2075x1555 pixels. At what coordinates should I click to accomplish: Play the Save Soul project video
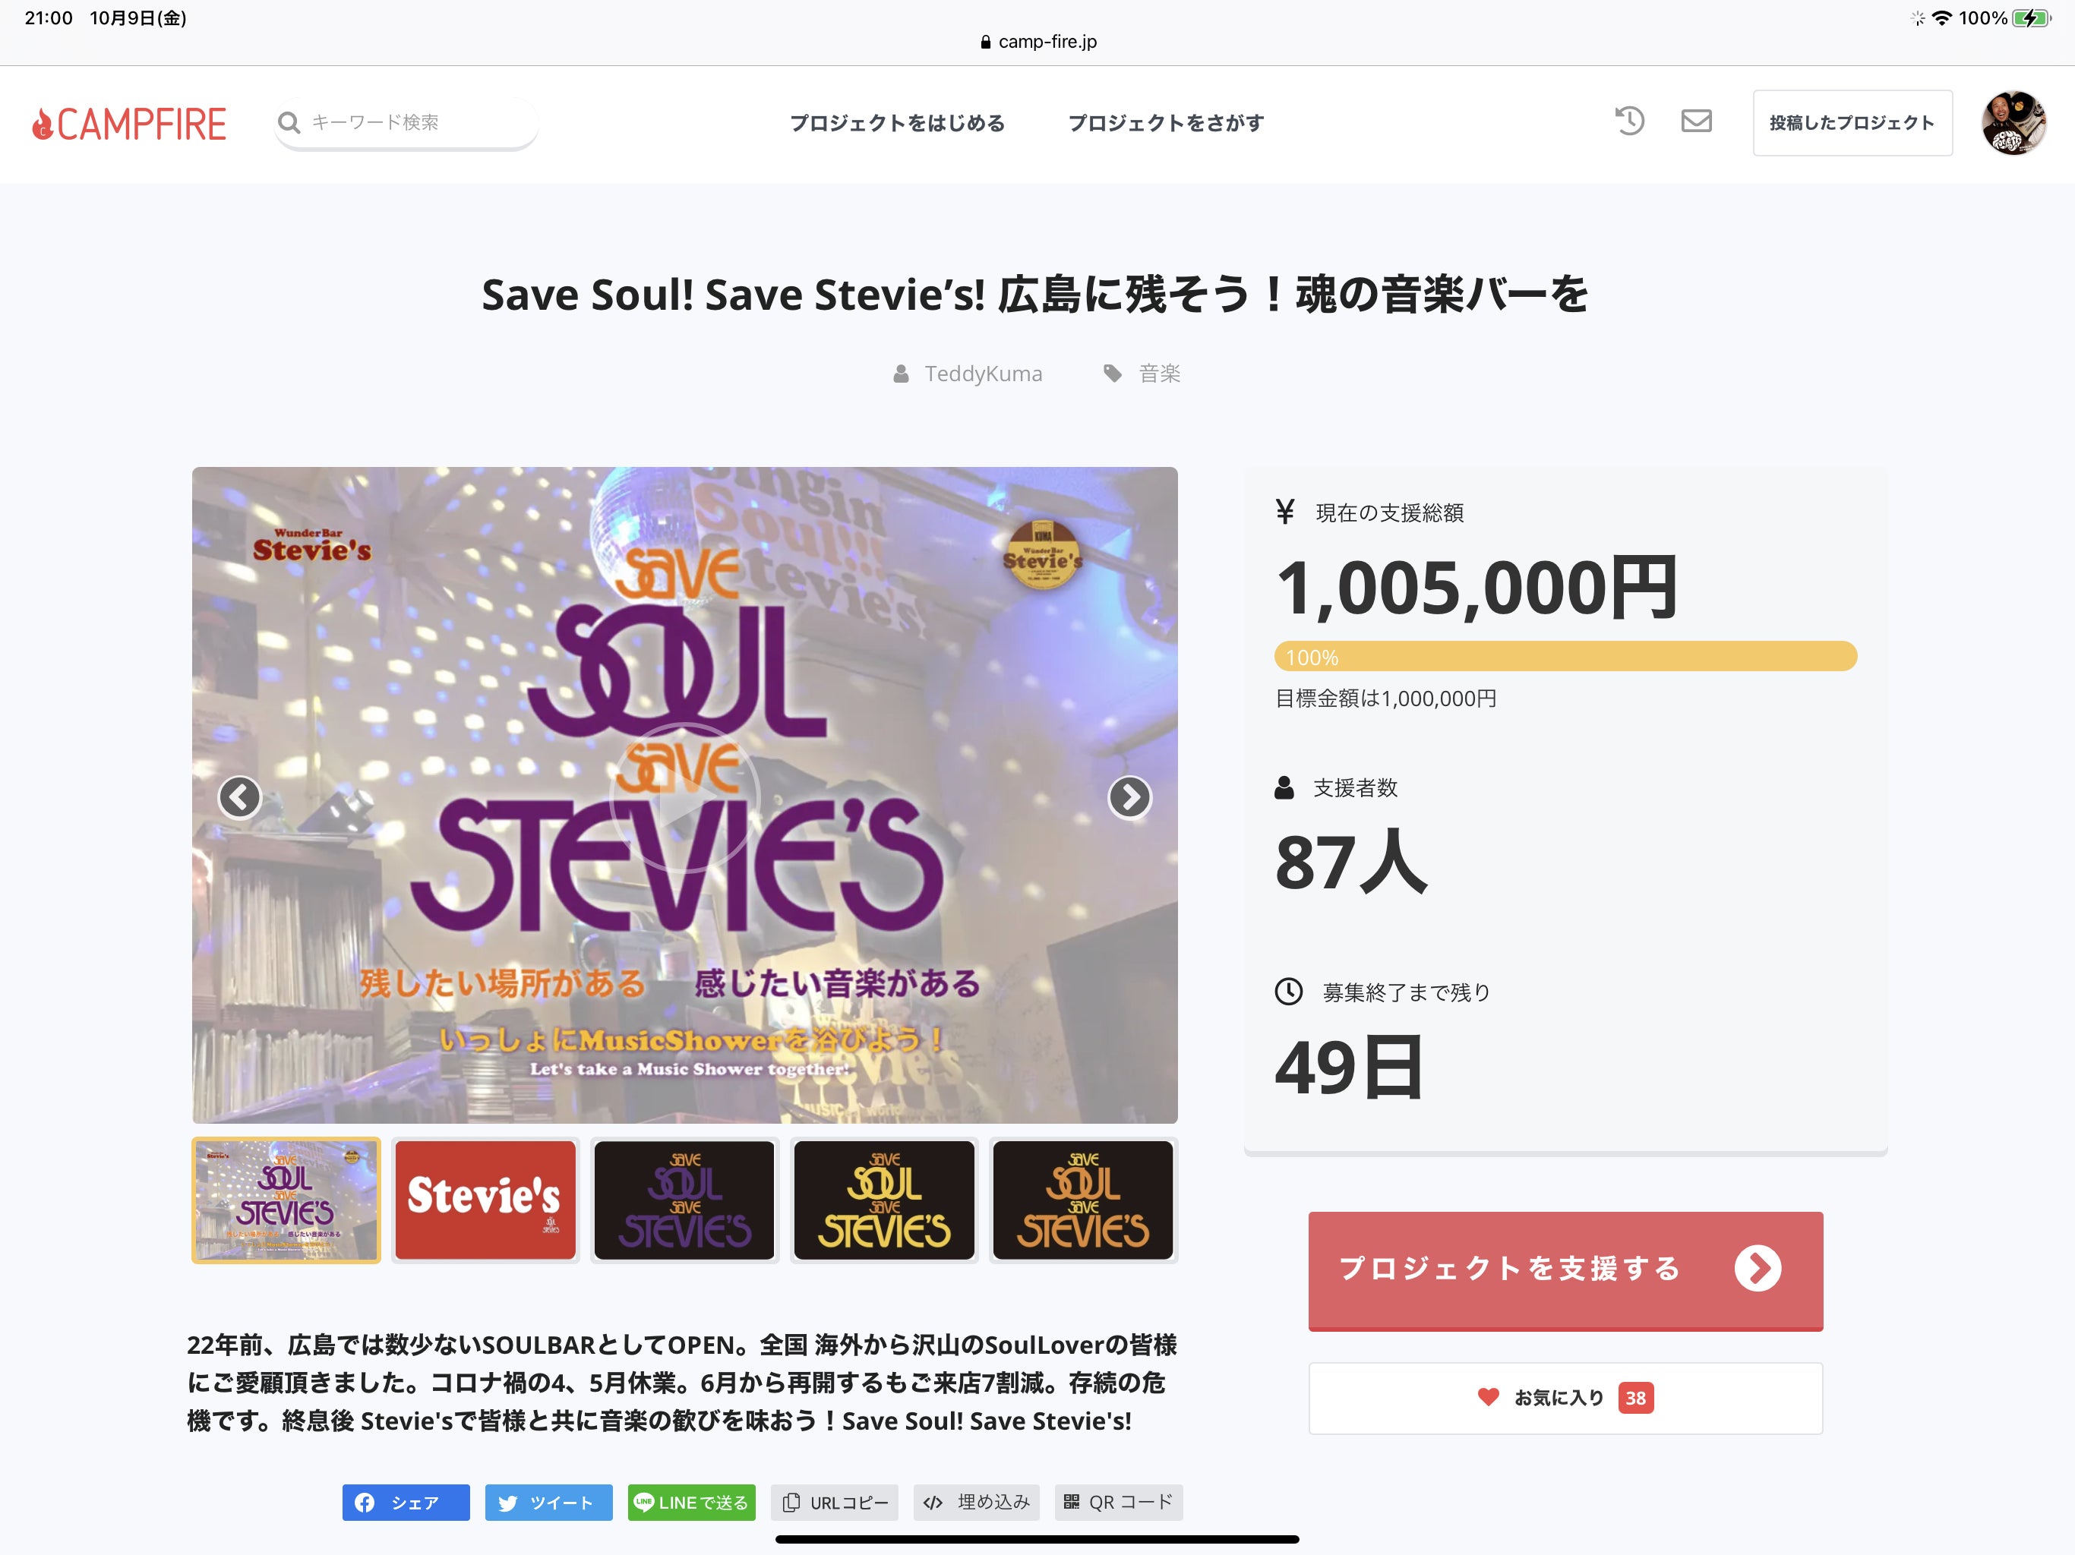685,797
